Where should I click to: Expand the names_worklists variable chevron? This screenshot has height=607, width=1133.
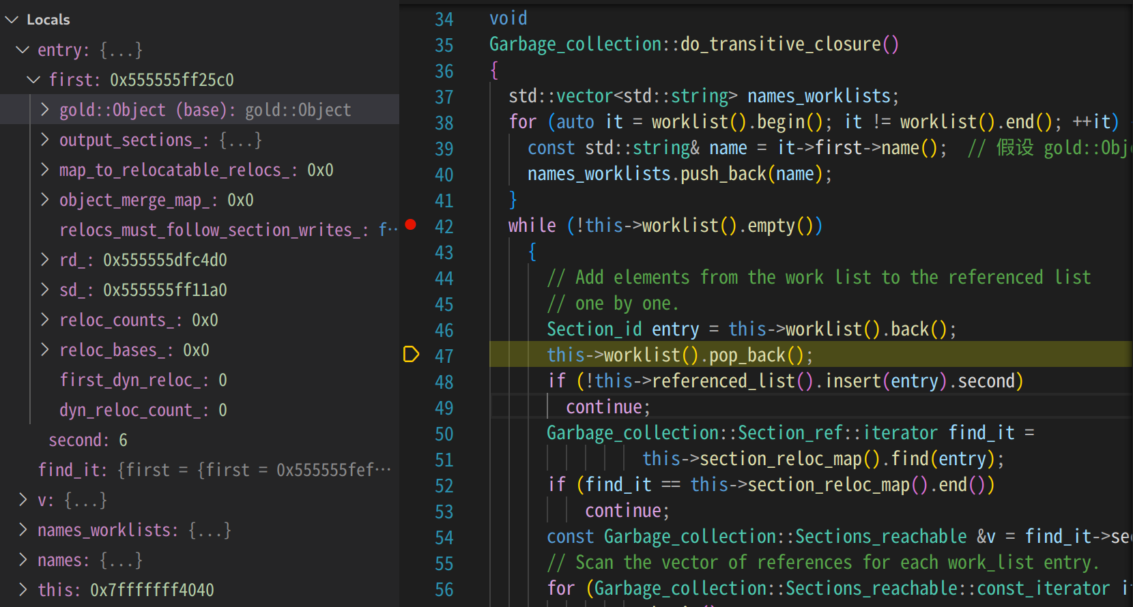click(x=23, y=530)
